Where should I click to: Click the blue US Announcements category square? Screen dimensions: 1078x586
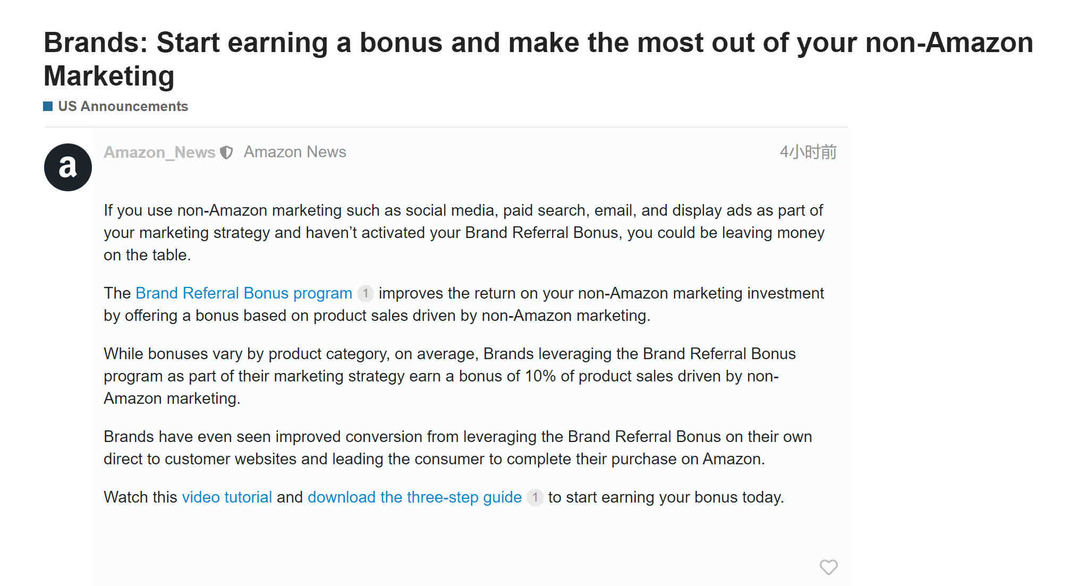48,106
